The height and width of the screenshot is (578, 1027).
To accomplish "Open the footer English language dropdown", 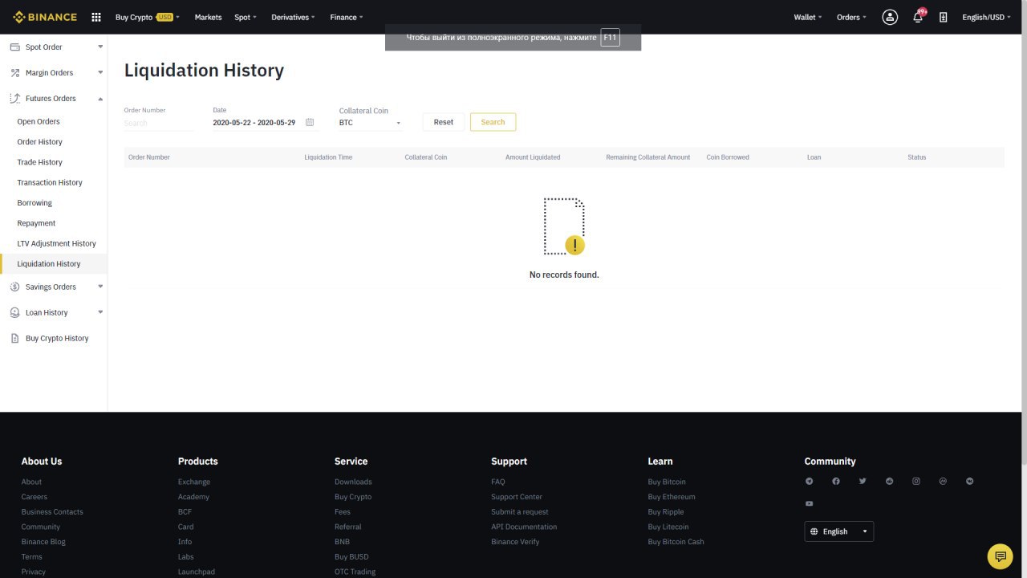I will pos(839,531).
